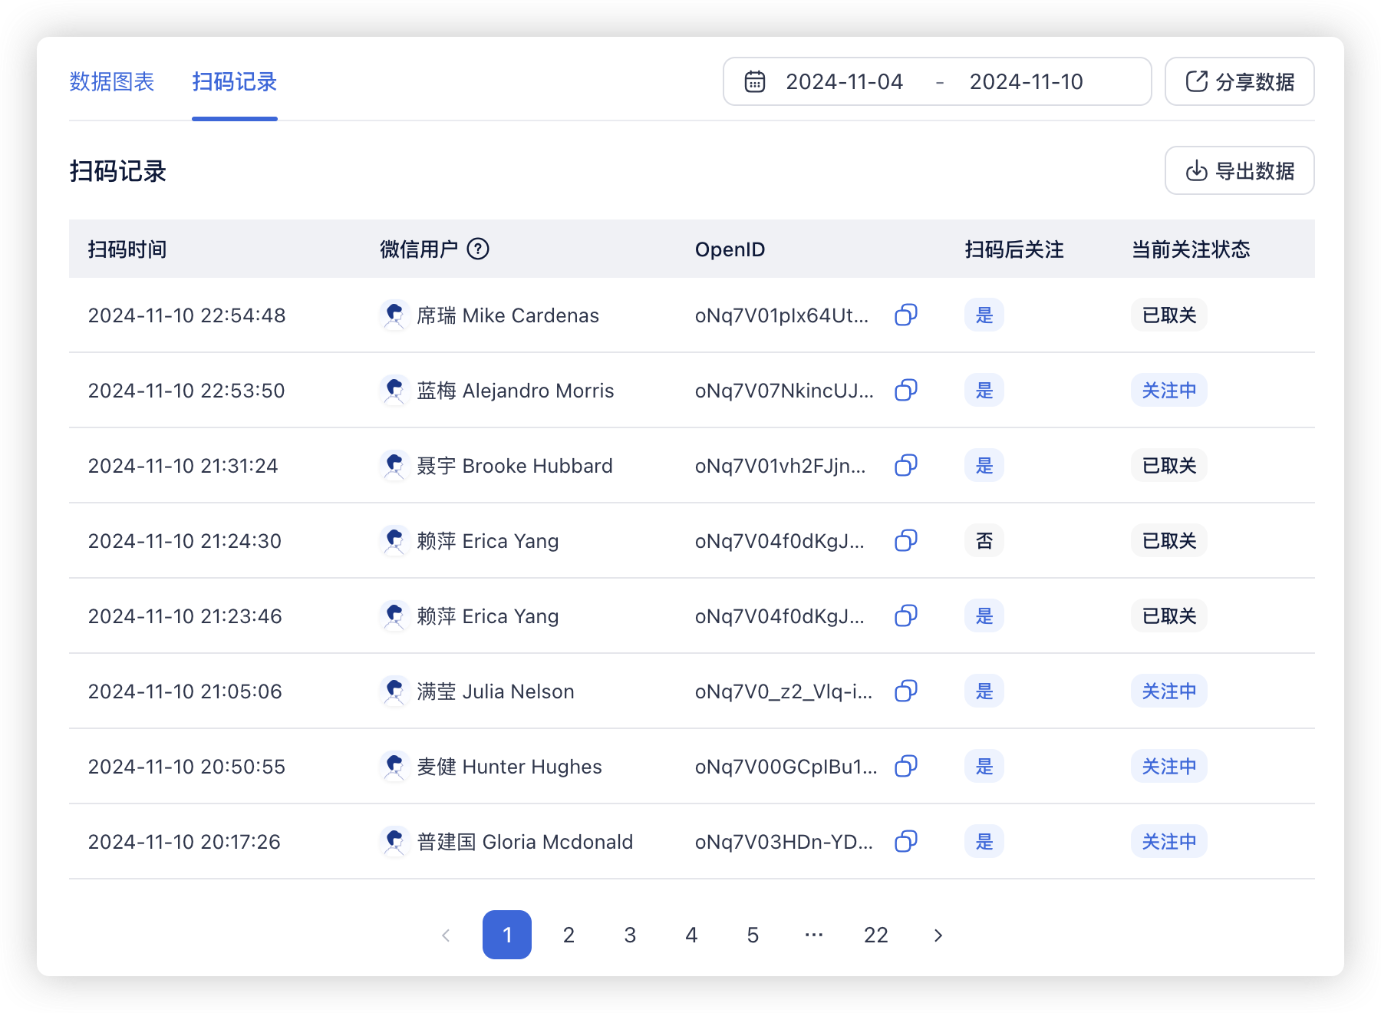Select page 1 in pagination
This screenshot has width=1381, height=1013.
(x=507, y=935)
